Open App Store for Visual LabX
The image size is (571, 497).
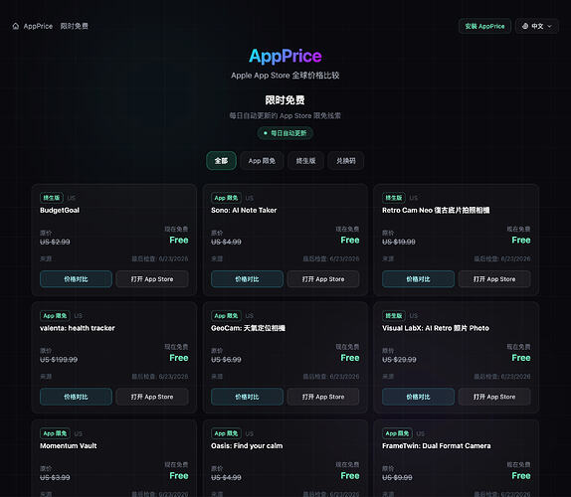[494, 397]
